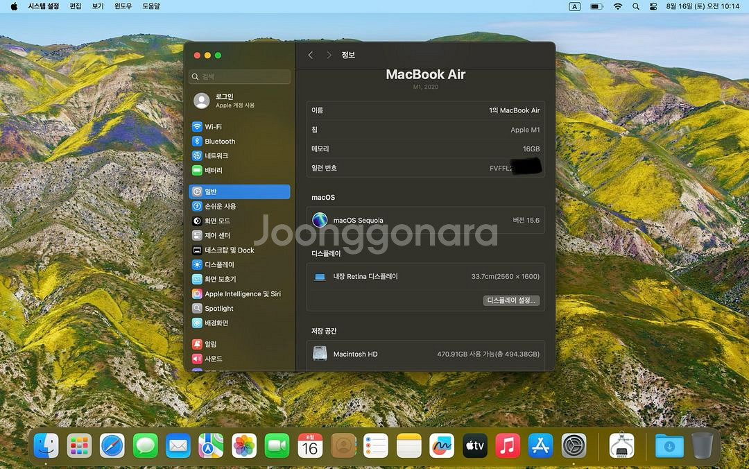This screenshot has width=749, height=469.
Task: Open Calendar from the Dock
Action: (x=310, y=445)
